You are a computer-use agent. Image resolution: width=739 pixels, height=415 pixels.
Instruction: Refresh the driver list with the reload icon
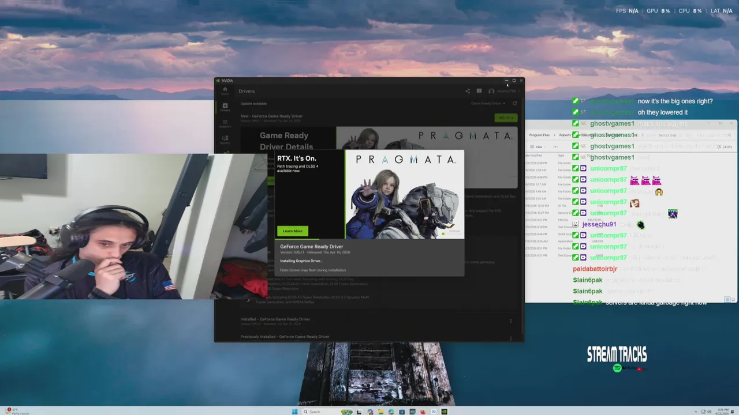(514, 103)
